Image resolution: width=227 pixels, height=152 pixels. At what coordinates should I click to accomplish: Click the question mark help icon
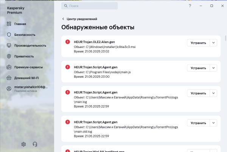click(x=190, y=6)
